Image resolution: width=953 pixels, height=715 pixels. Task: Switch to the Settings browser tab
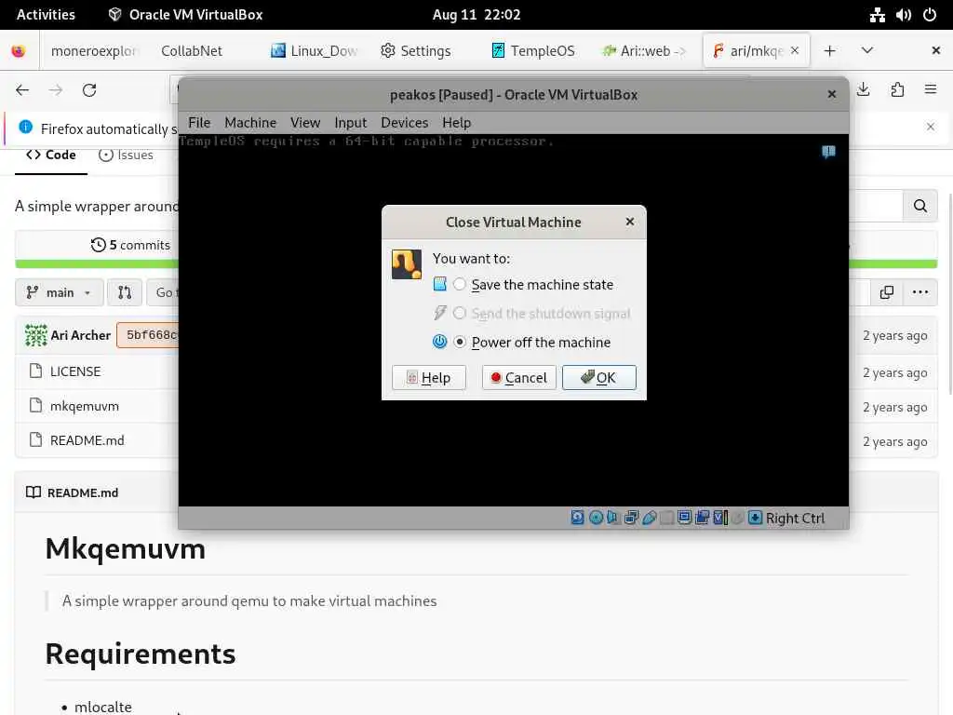coord(416,50)
